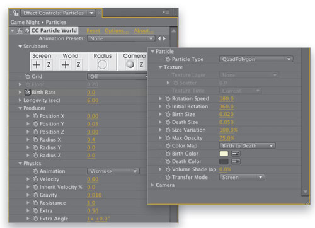315x228 pixels.
Task: Expand the Camera group
Action: pyautogui.click(x=152, y=185)
